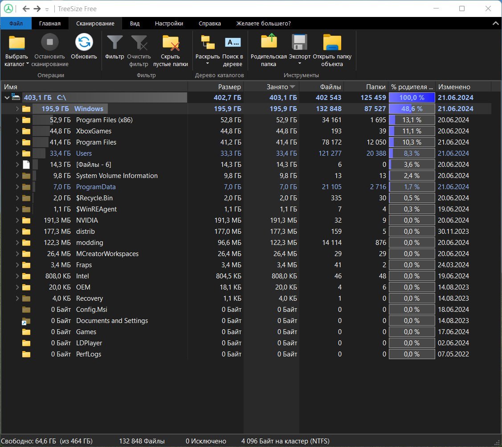Image resolution: width=502 pixels, height=447 pixels.
Task: Click the 100,0 % bar for C:\
Action: point(412,98)
